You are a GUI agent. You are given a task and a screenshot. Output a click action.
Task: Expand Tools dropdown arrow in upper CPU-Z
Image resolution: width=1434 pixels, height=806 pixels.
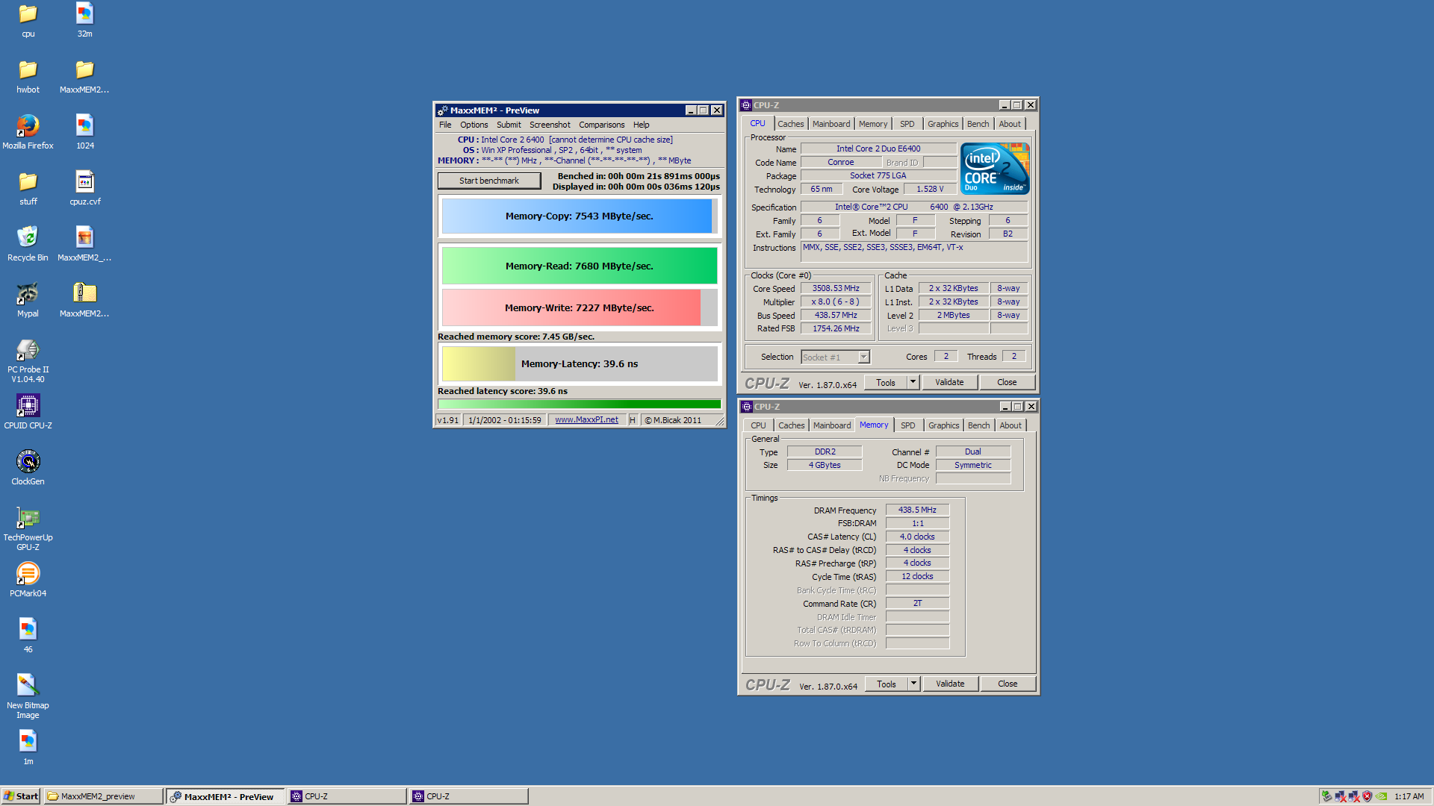[913, 382]
